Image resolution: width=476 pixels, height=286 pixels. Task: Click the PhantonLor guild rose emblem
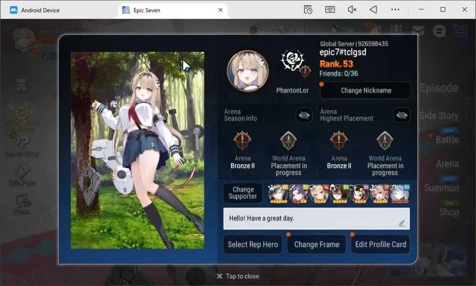pyautogui.click(x=292, y=61)
